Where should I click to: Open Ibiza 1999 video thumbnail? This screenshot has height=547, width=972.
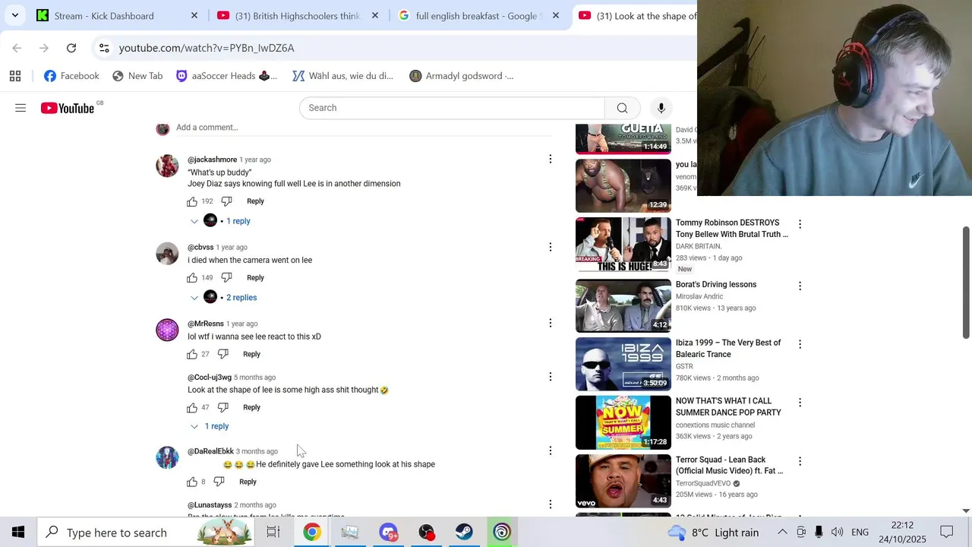pyautogui.click(x=623, y=364)
